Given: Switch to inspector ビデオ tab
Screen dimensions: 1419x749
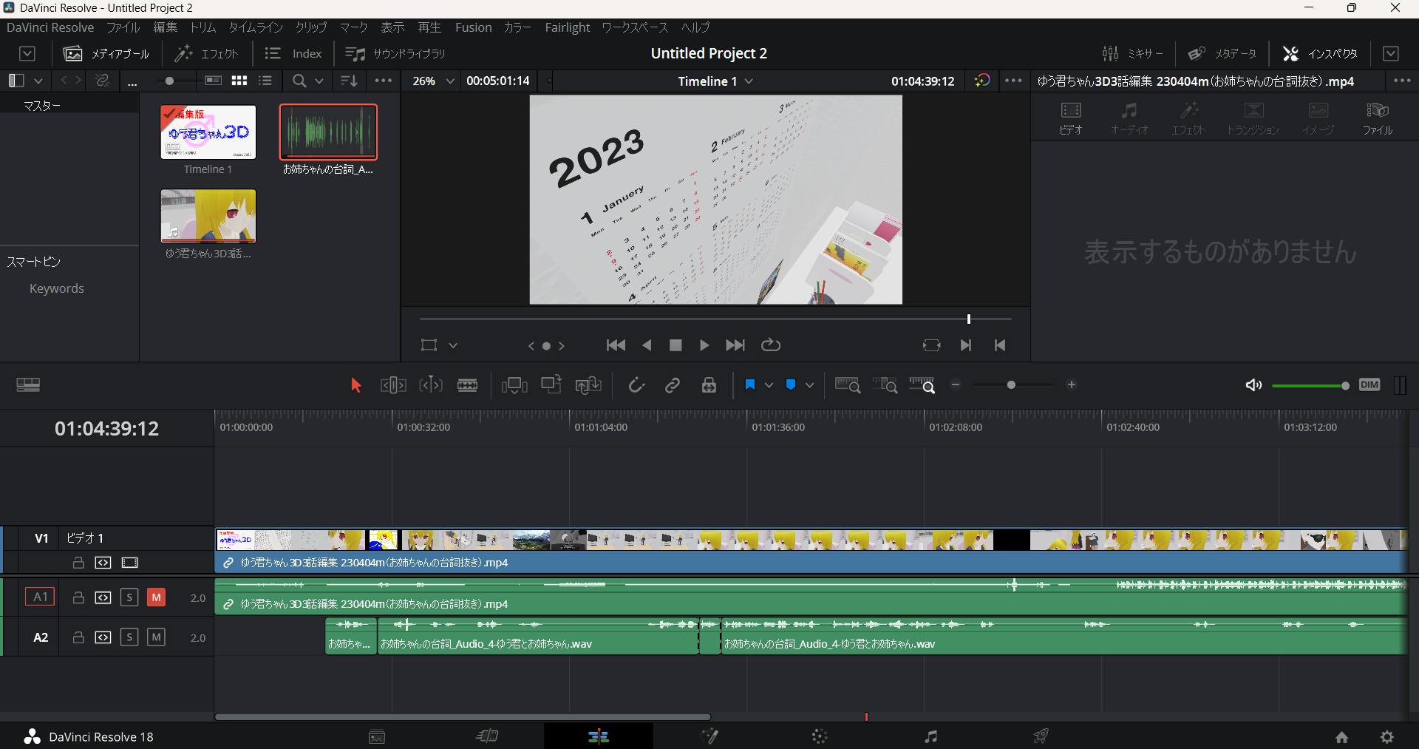Looking at the screenshot, I should tap(1071, 118).
